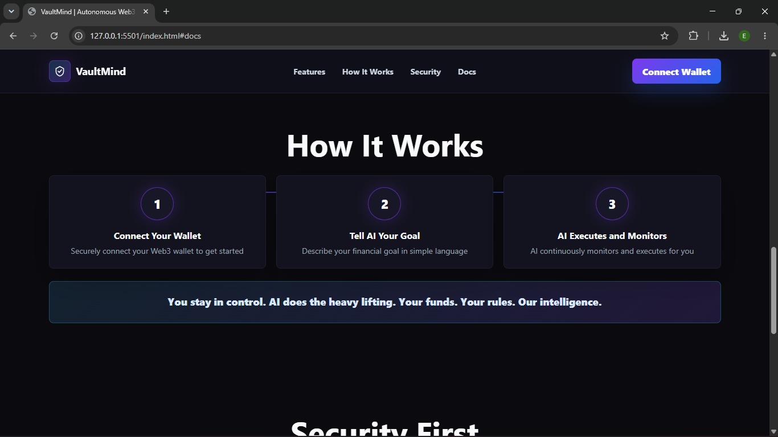Click the step 3 circle icon

coord(612,204)
